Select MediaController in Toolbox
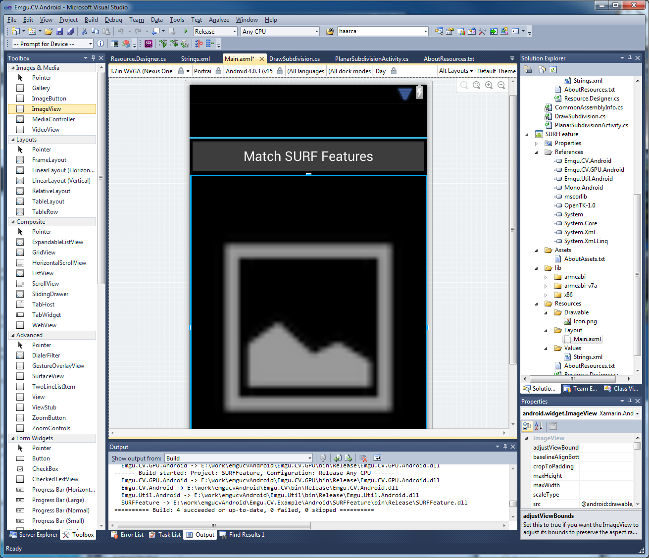The width and height of the screenshot is (649, 558). point(53,119)
